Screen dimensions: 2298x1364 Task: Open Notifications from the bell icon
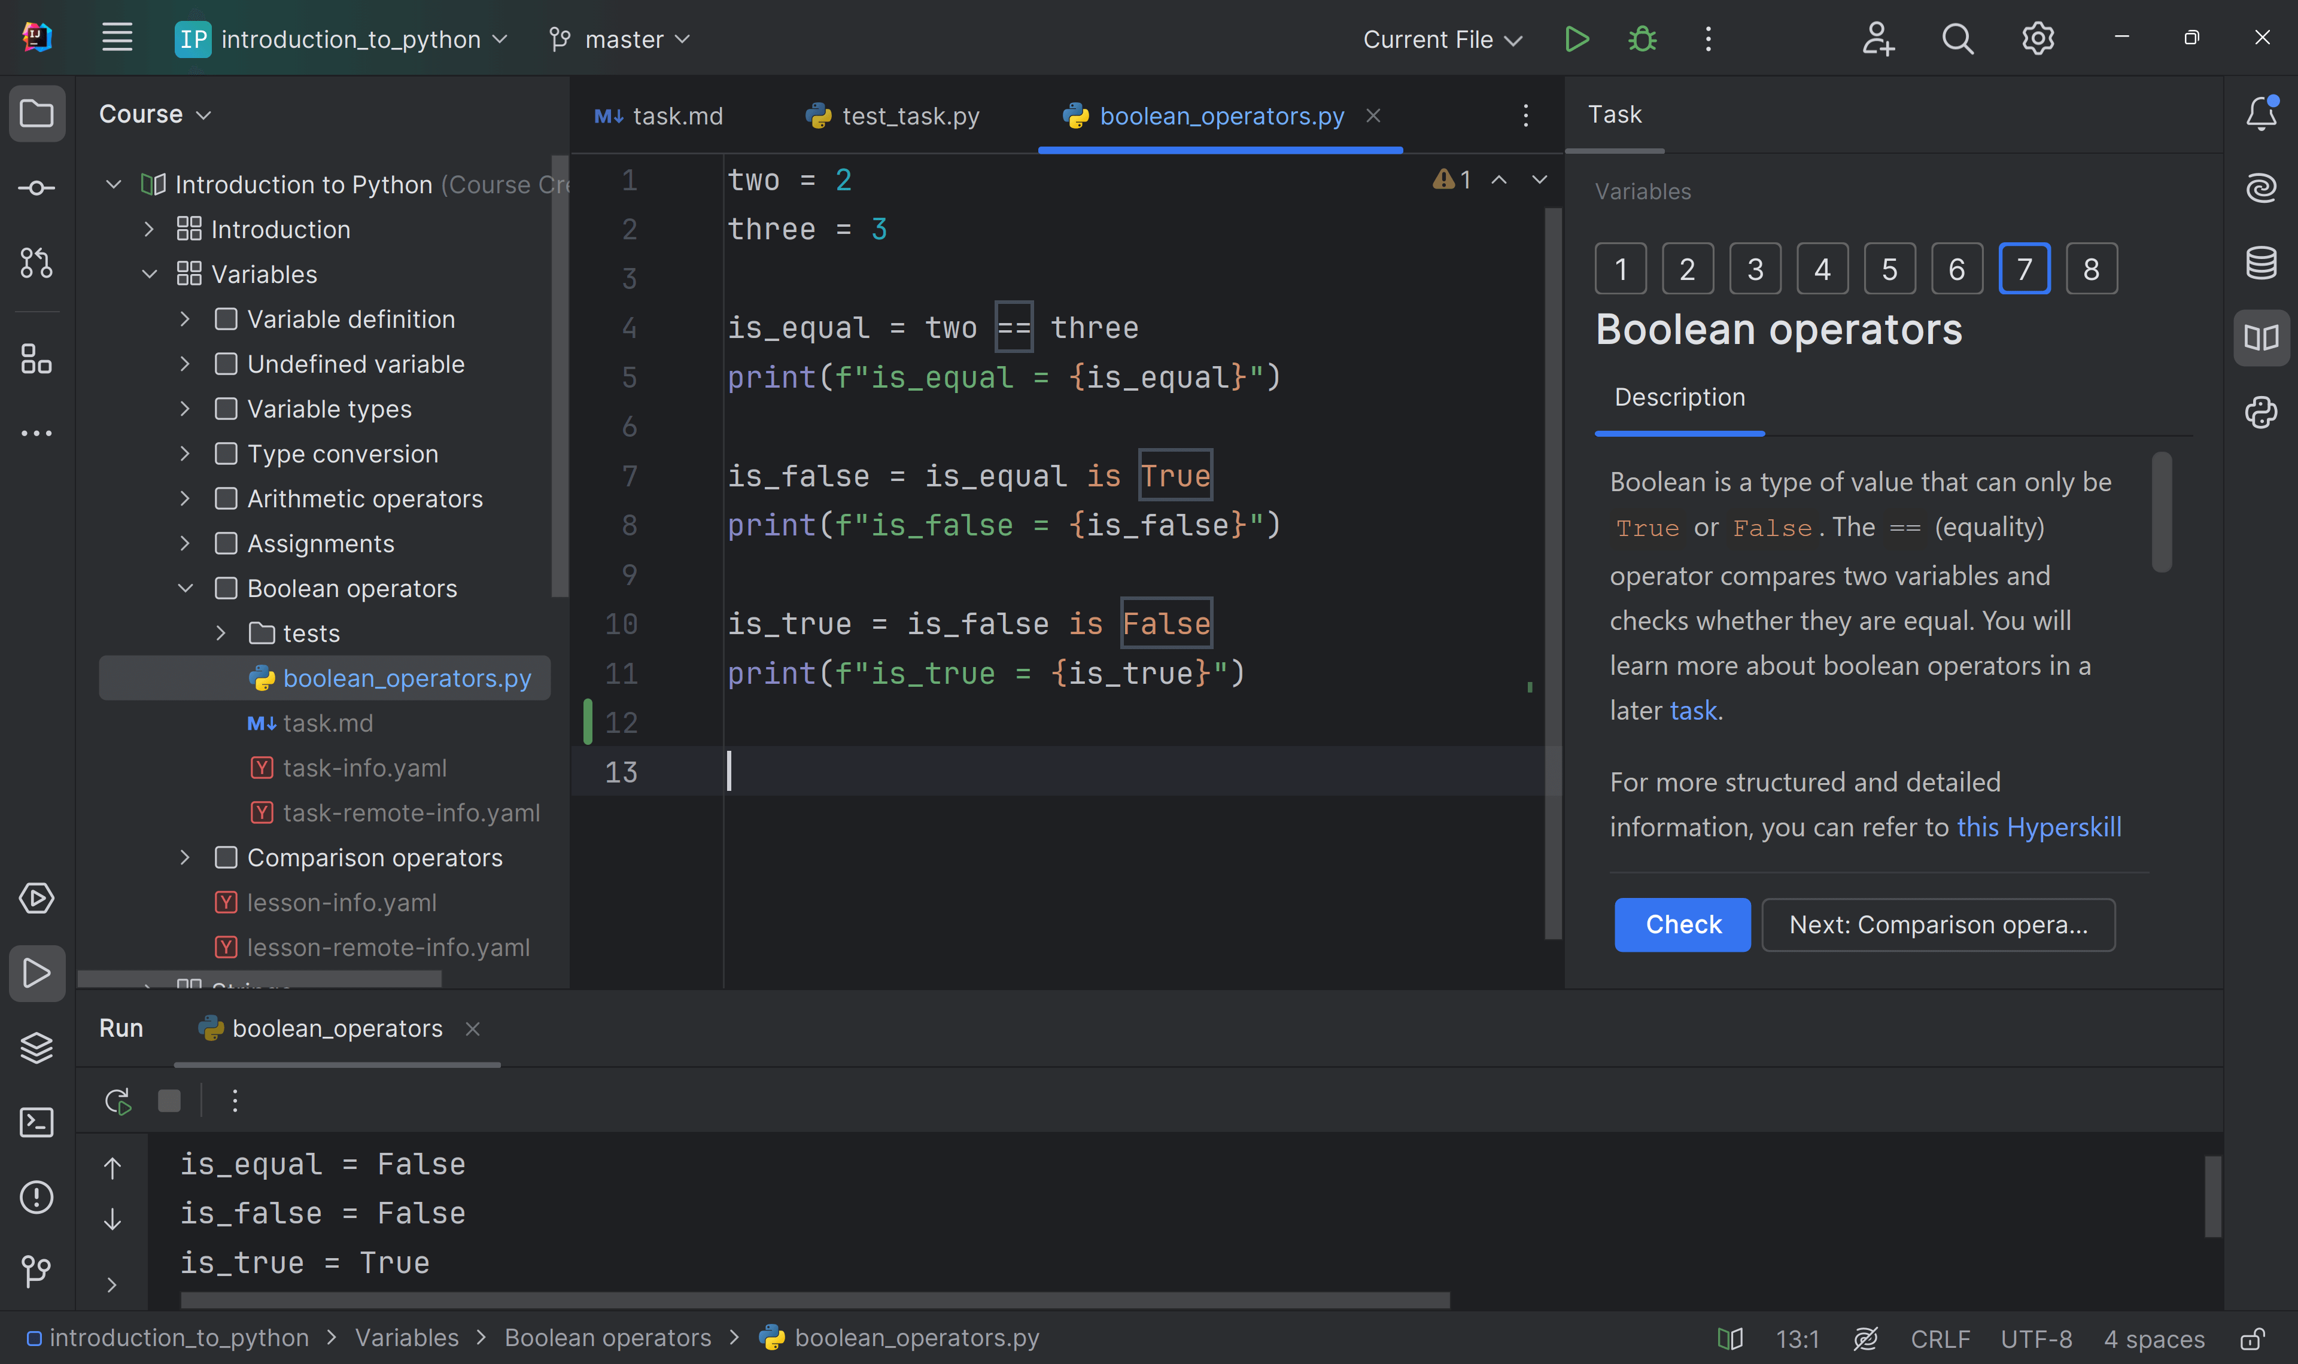pyautogui.click(x=2262, y=113)
